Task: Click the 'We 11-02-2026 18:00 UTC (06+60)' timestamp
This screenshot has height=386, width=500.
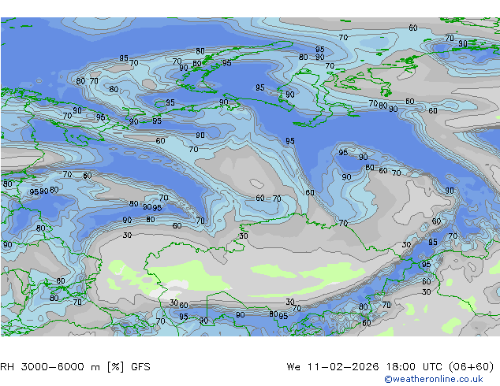Action: [390, 367]
